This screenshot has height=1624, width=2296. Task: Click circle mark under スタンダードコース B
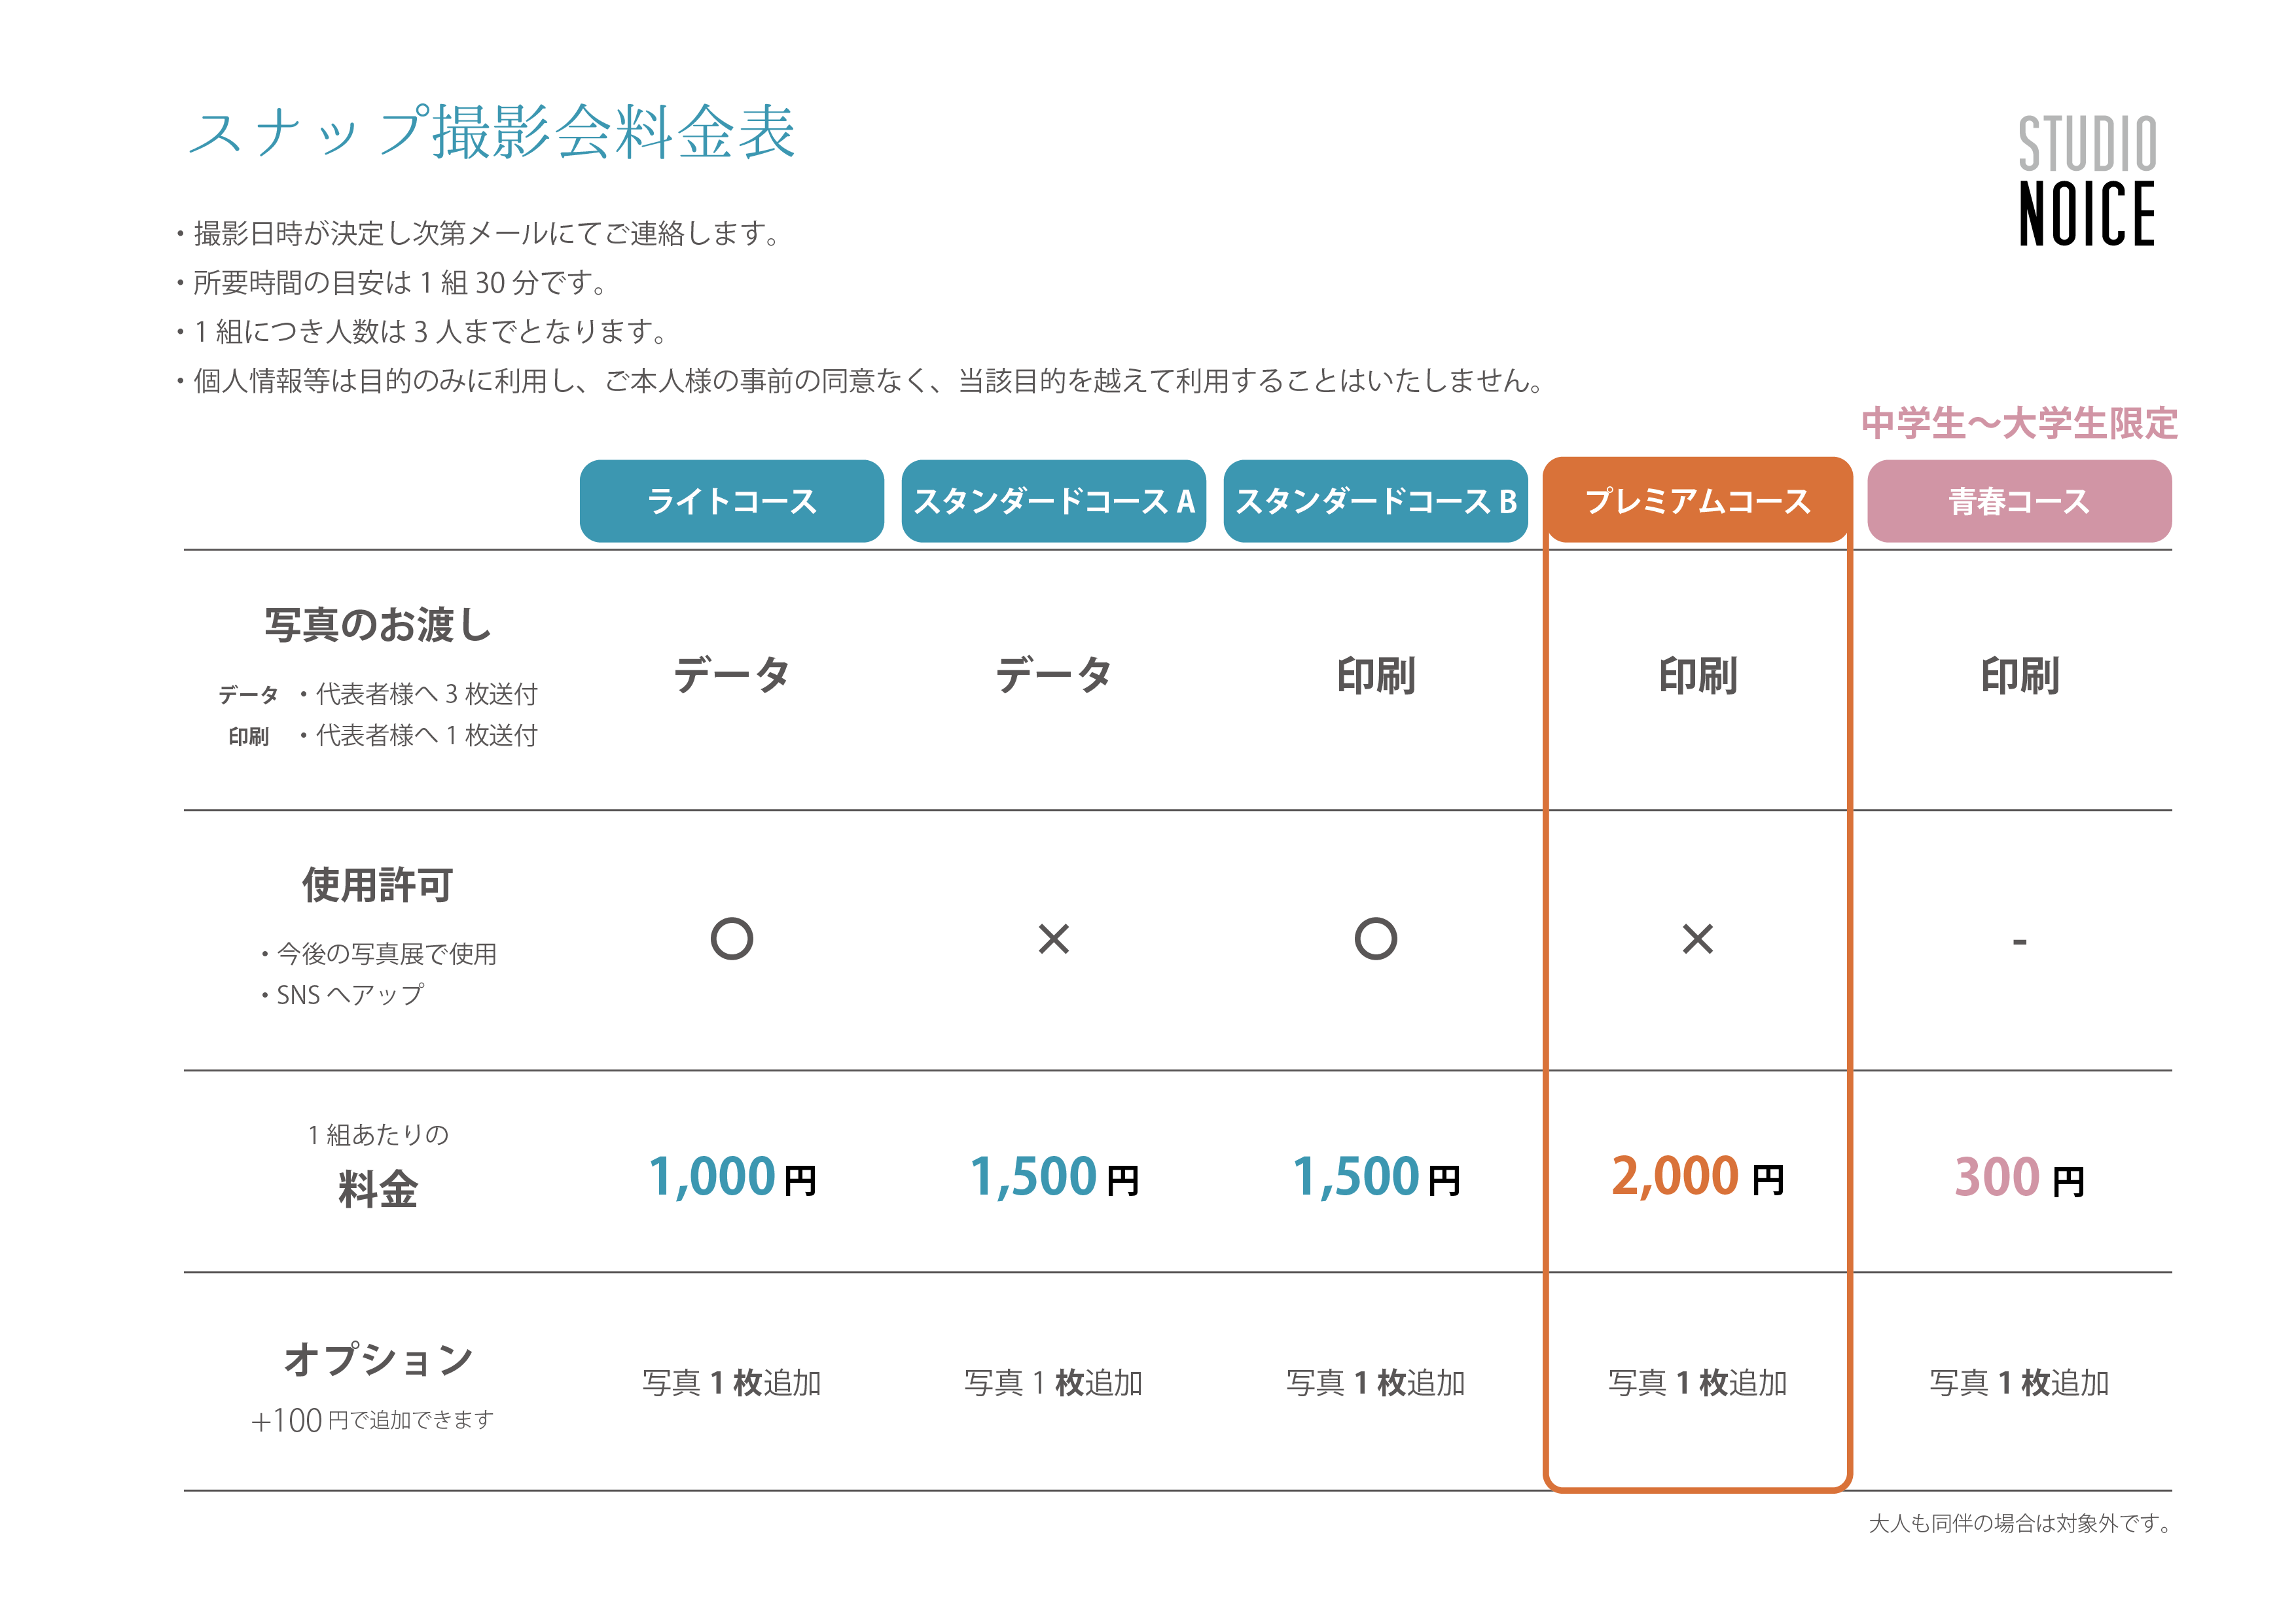tap(1375, 939)
